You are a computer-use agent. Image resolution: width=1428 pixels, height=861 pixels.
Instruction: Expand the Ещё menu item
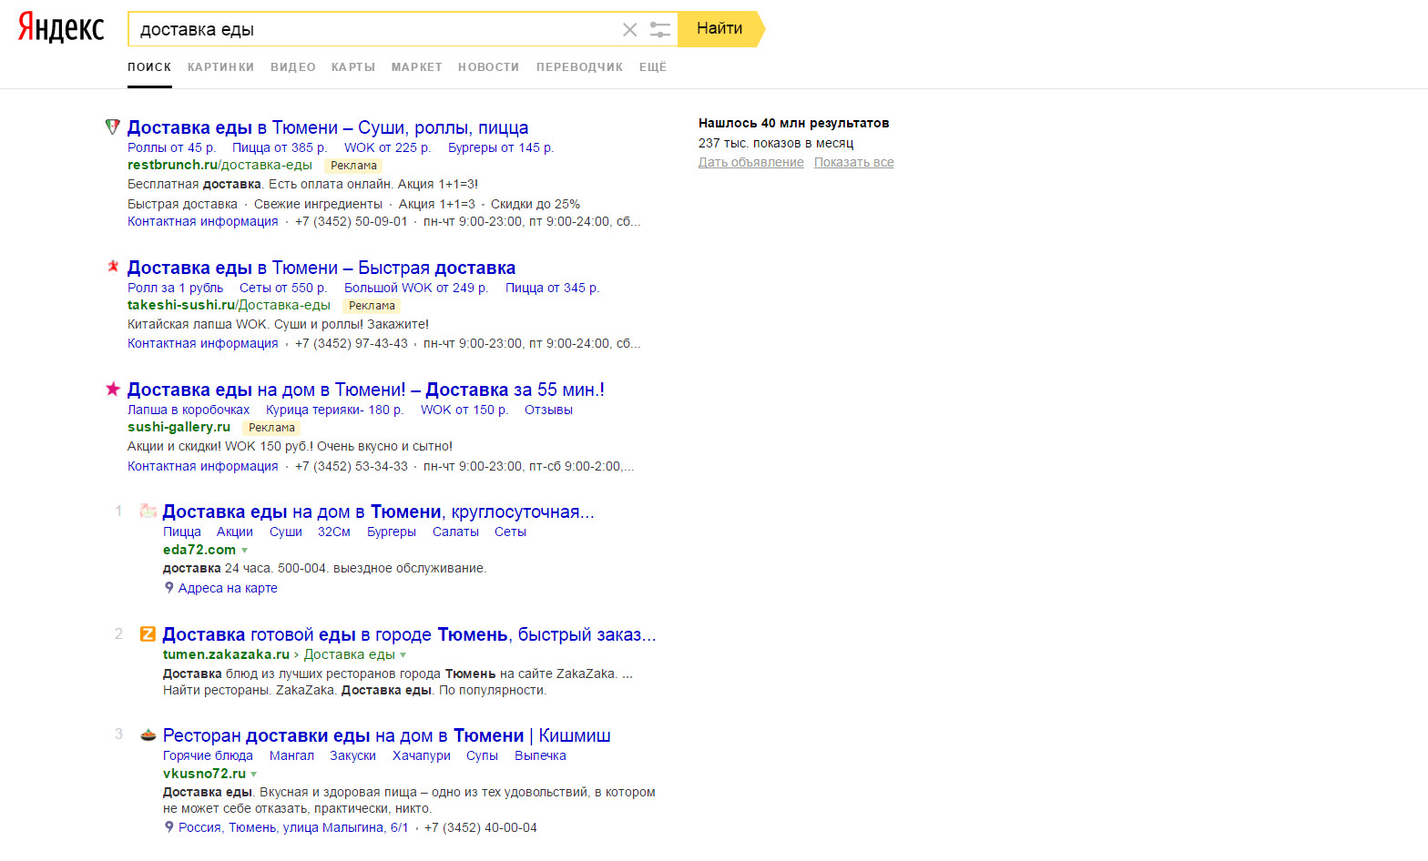pyautogui.click(x=652, y=67)
